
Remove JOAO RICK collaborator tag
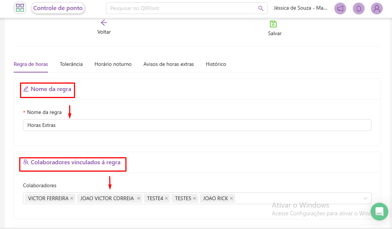point(232,199)
